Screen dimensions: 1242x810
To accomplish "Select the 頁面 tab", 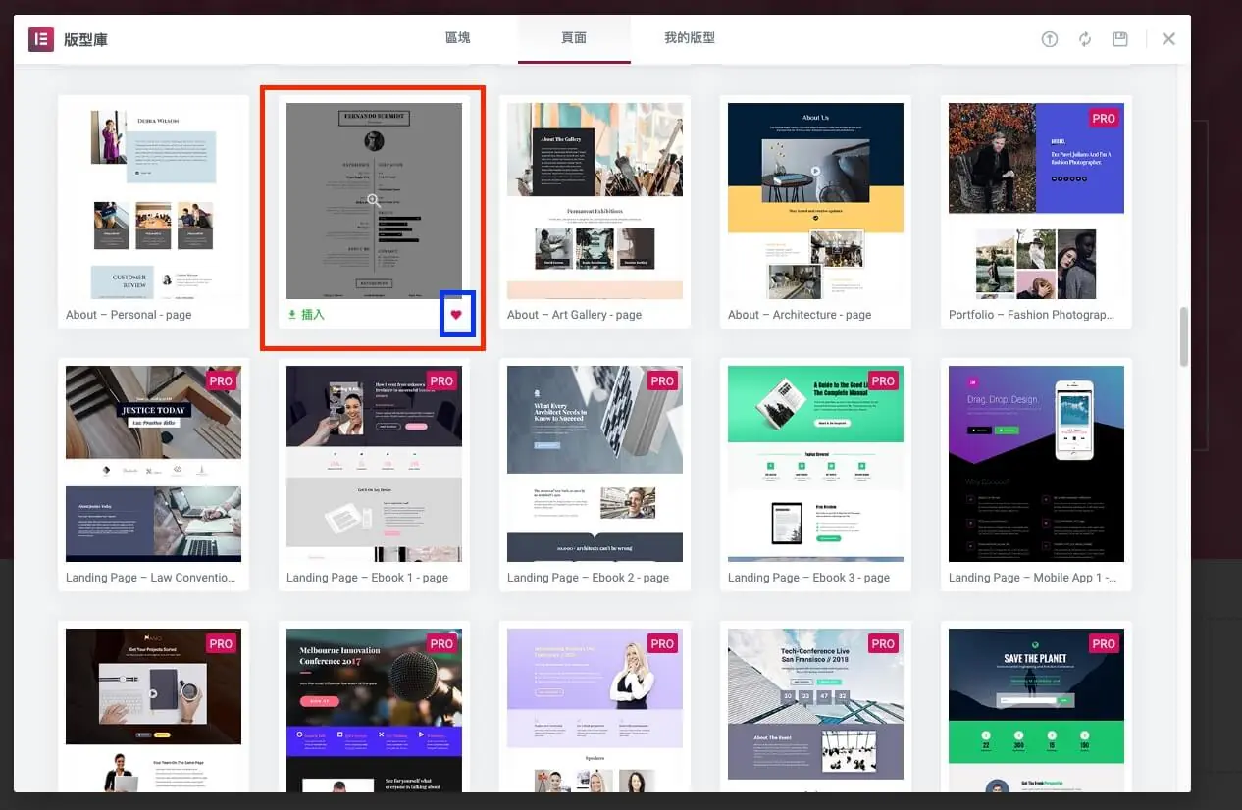I will tap(574, 38).
